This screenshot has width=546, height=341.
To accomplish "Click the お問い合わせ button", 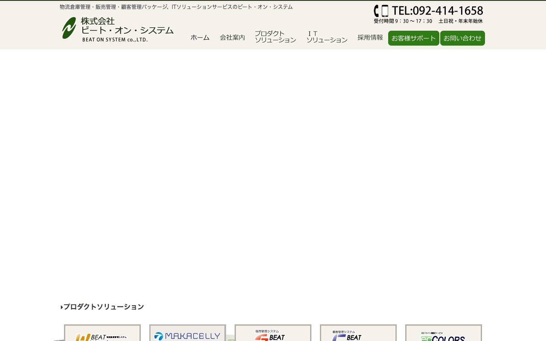I will 462,38.
